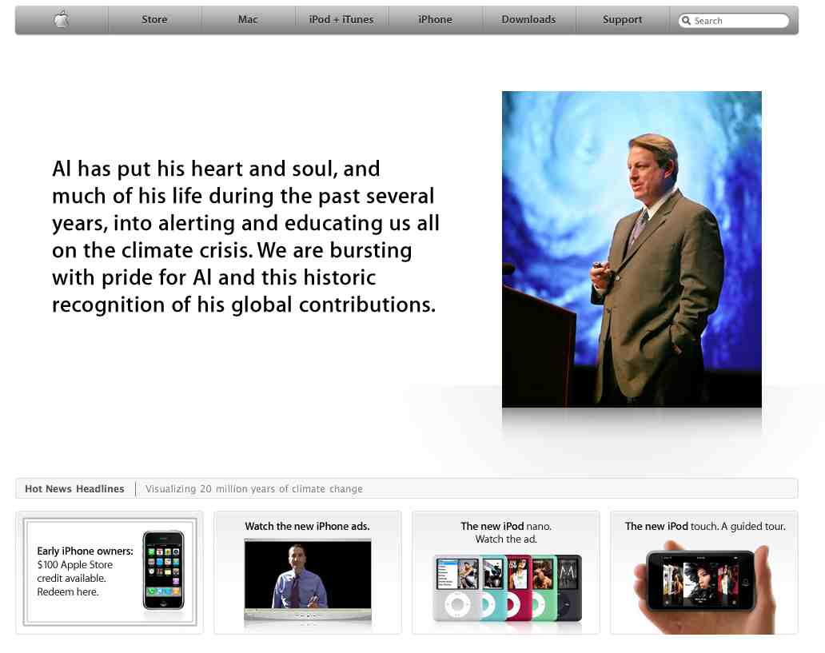This screenshot has width=825, height=653.
Task: Click the iPhone image in the credit promo
Action: coord(164,571)
